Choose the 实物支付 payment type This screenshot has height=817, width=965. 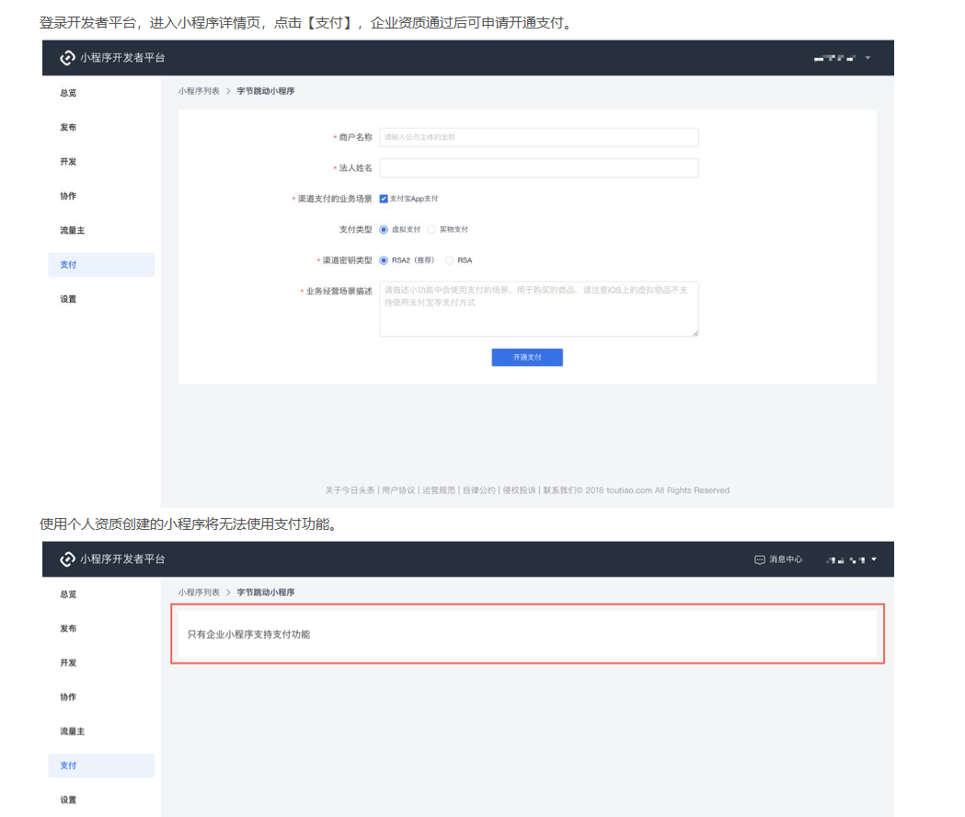click(x=431, y=229)
